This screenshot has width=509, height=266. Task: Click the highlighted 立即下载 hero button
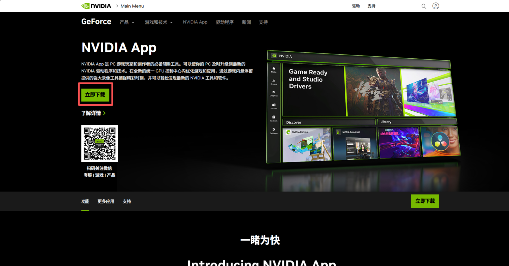(95, 94)
